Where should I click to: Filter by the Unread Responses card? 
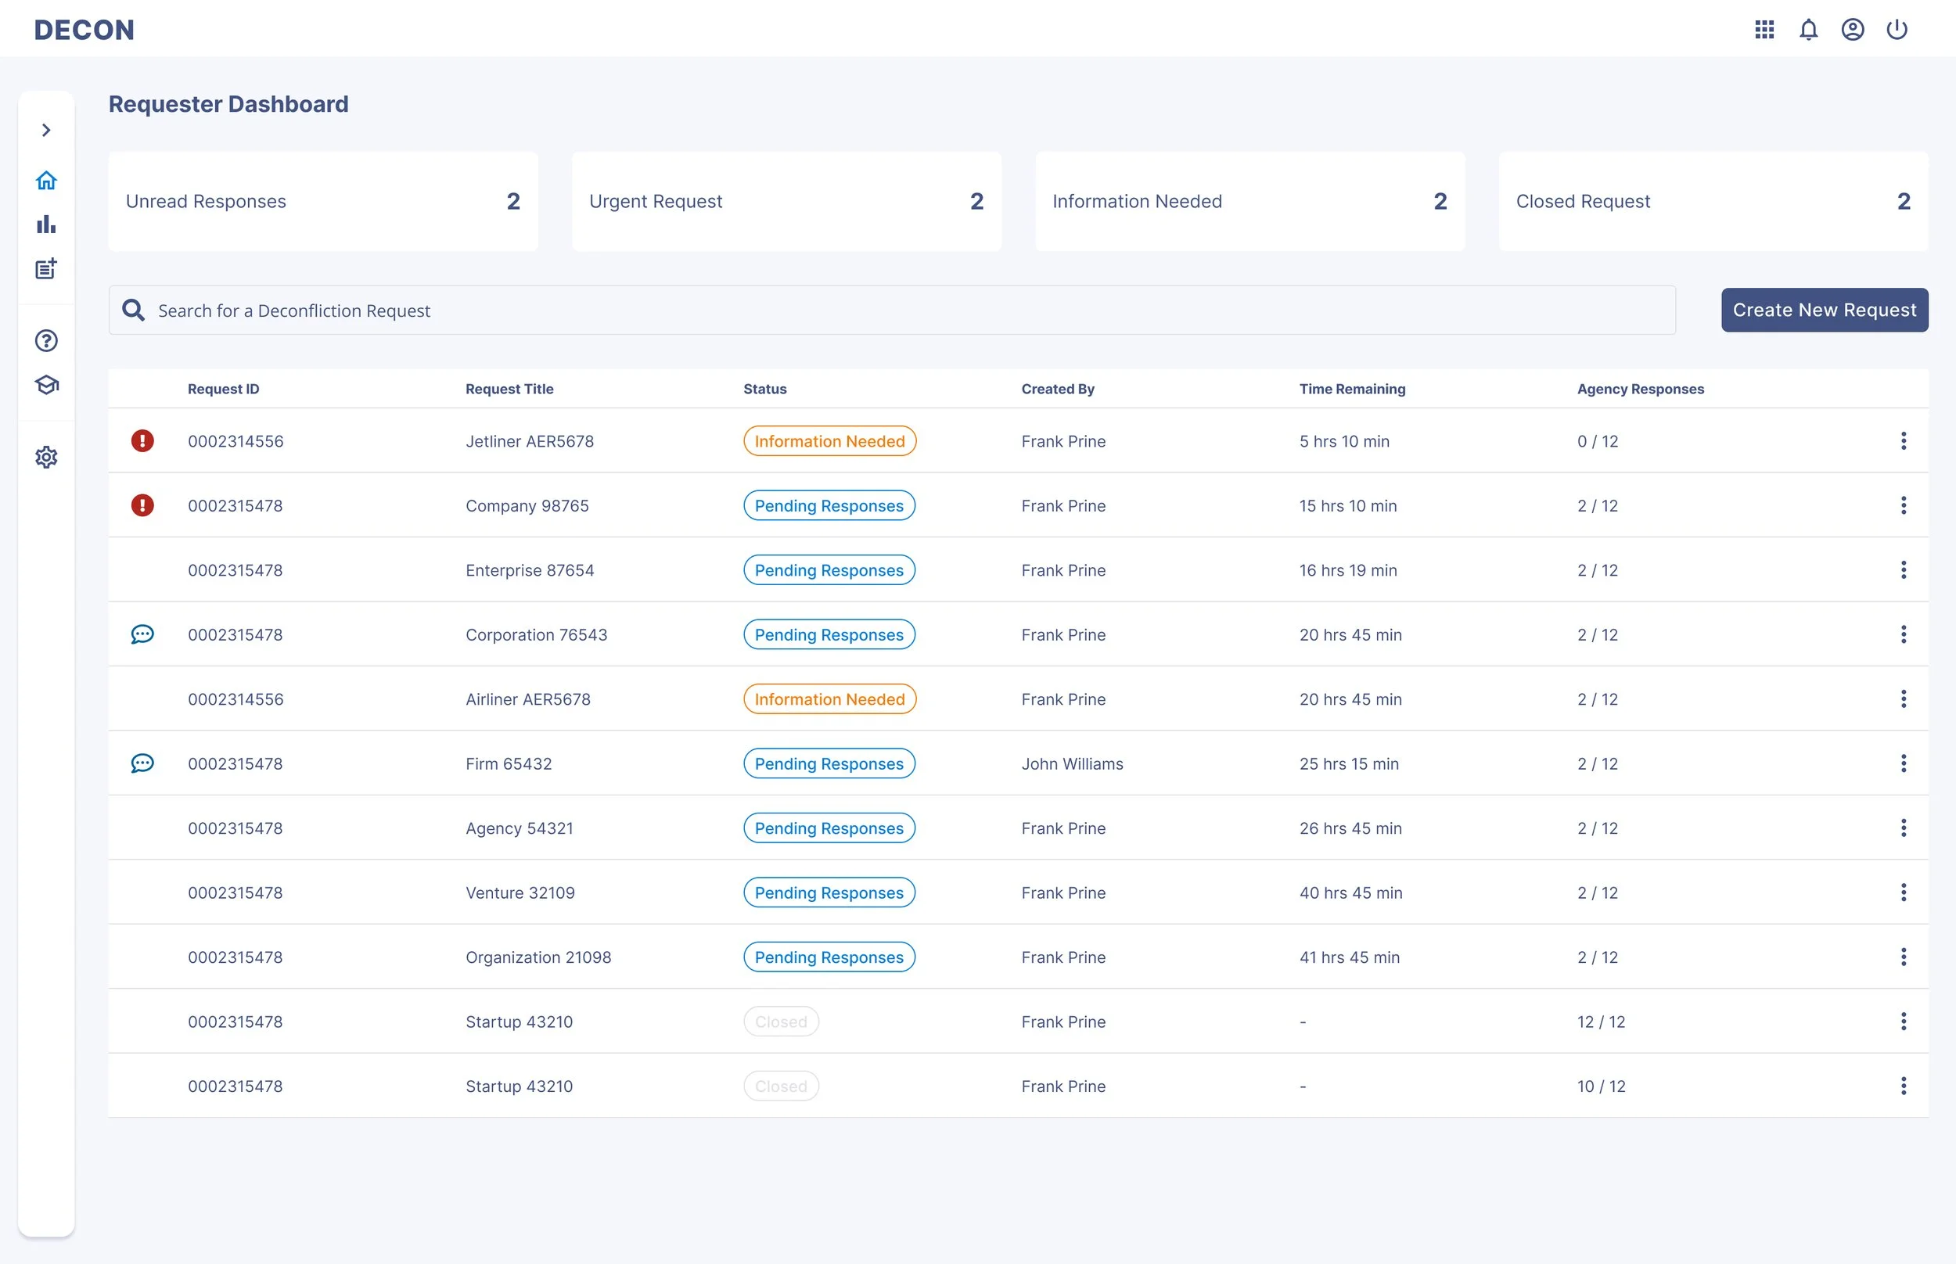[x=322, y=201]
